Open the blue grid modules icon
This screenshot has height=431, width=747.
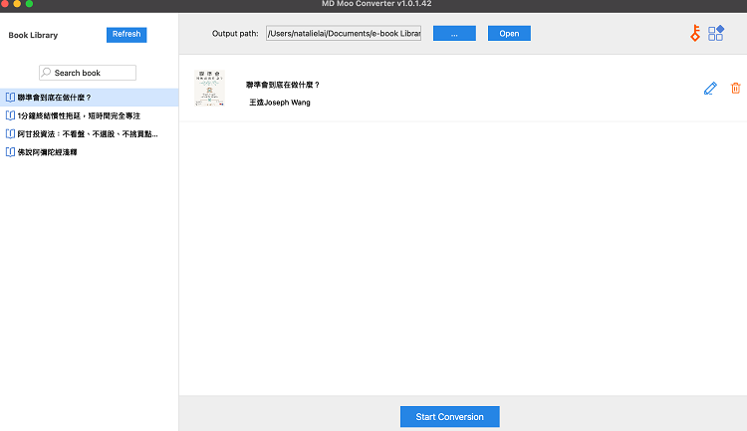click(716, 33)
